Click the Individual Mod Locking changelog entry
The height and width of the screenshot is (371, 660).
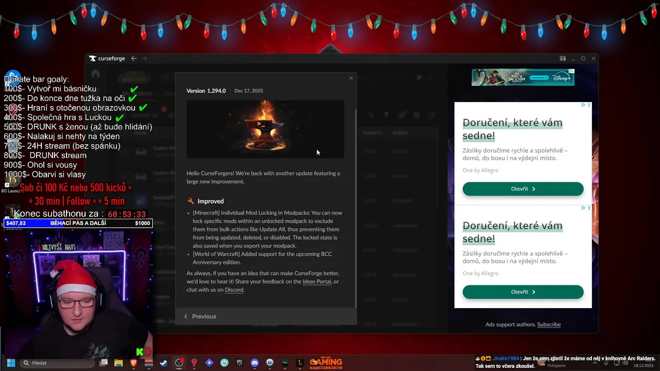point(266,229)
